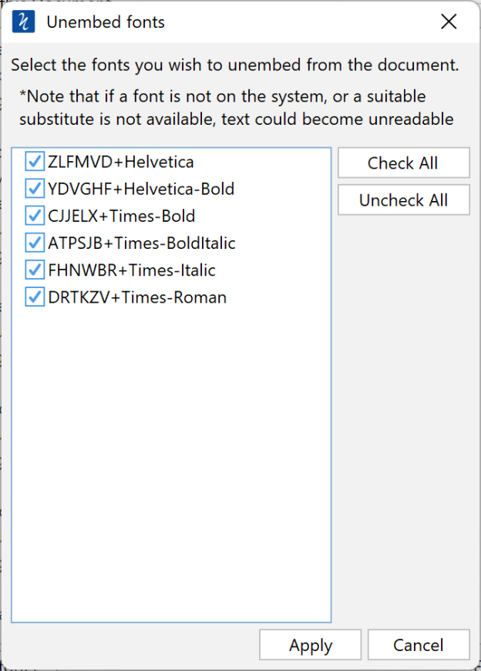Viewport: 481px width, 671px height.
Task: Apply the font unembedding
Action: [x=311, y=645]
